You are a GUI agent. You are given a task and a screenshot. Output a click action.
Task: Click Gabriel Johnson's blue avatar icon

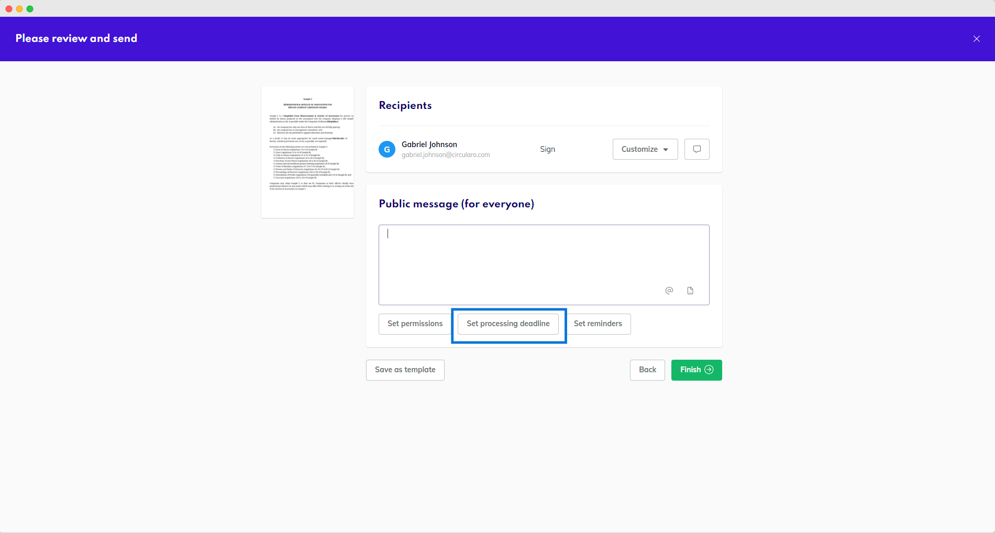coord(386,149)
